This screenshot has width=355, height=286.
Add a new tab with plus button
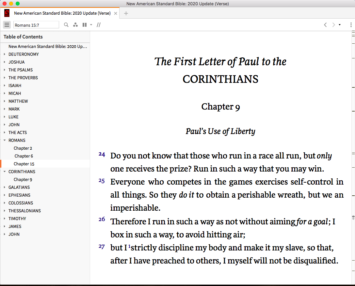pos(126,13)
